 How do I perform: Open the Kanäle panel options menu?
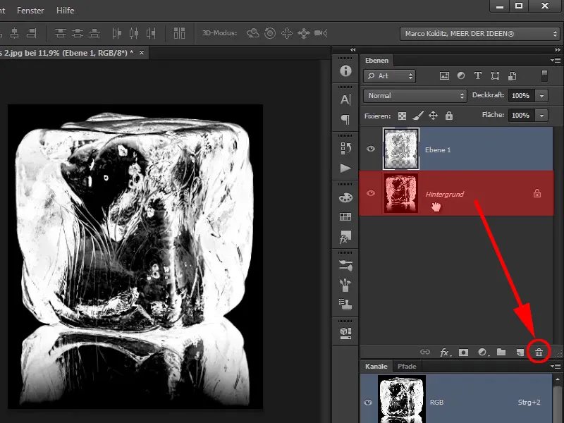(x=556, y=367)
